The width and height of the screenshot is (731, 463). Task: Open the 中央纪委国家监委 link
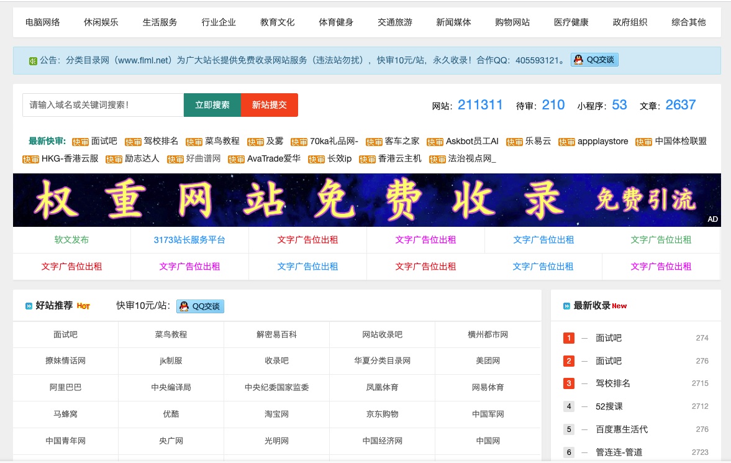coord(276,387)
